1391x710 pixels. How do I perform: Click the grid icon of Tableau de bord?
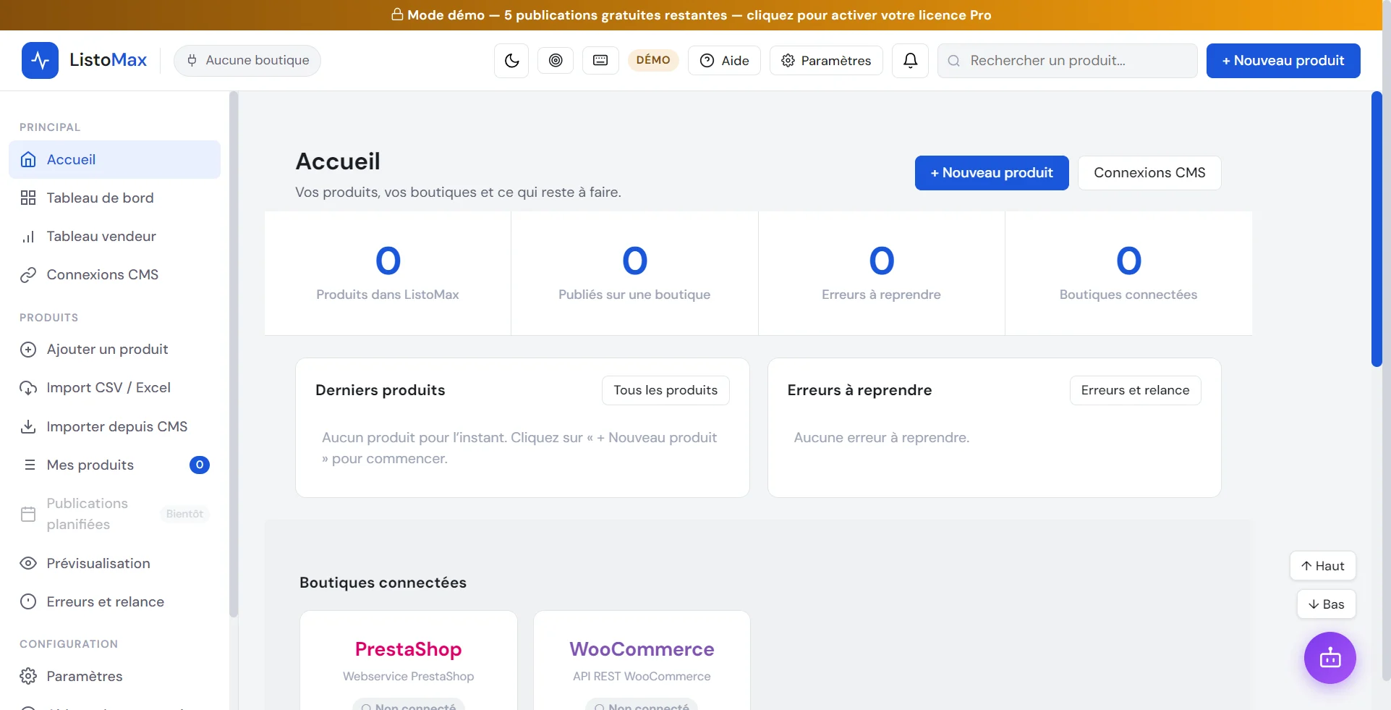pyautogui.click(x=28, y=198)
